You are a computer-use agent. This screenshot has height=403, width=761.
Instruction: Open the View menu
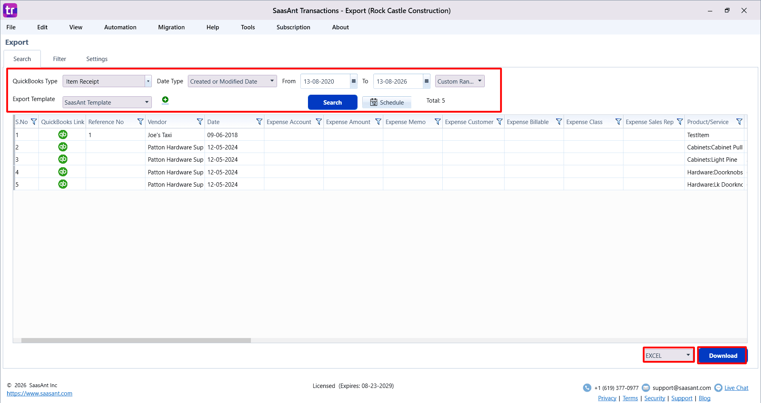76,27
